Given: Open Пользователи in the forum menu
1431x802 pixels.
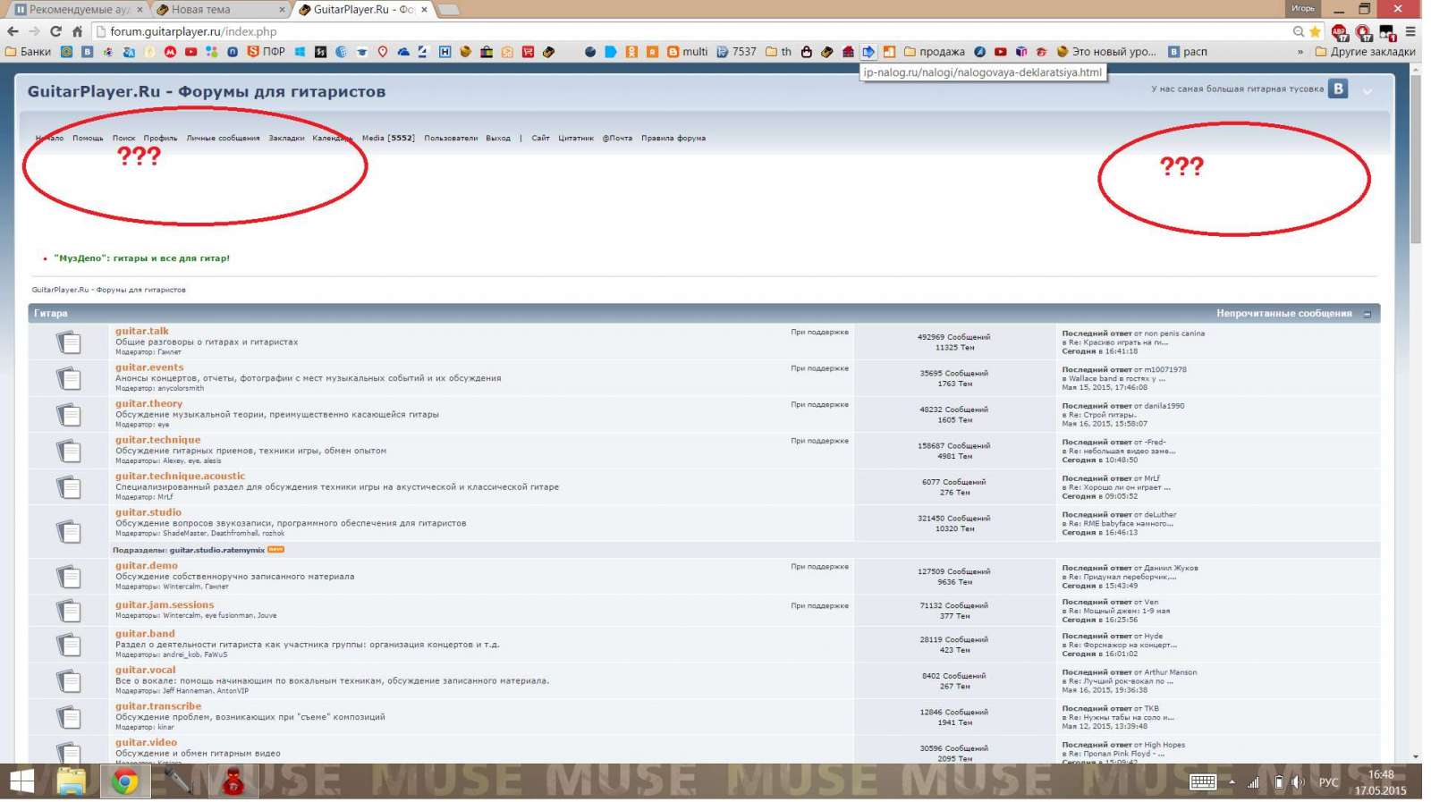Looking at the screenshot, I should (451, 139).
